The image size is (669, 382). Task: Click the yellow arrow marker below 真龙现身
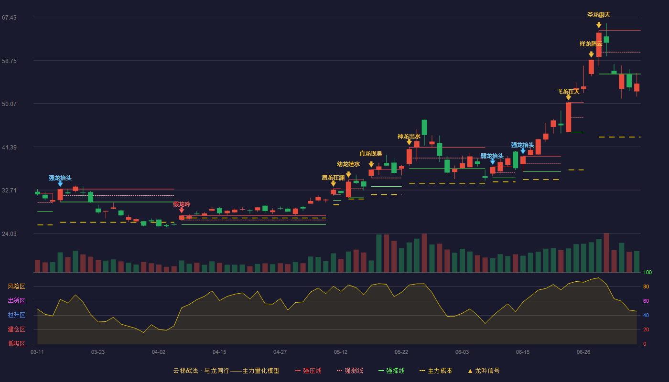coord(371,164)
